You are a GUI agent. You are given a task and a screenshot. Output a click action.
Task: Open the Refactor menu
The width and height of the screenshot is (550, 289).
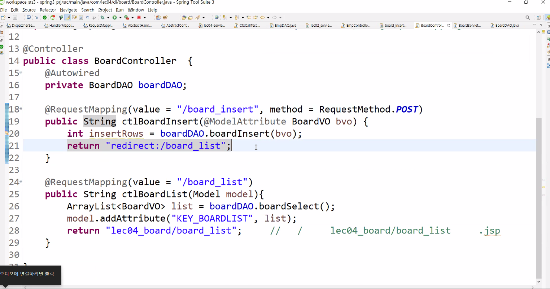coord(48,10)
